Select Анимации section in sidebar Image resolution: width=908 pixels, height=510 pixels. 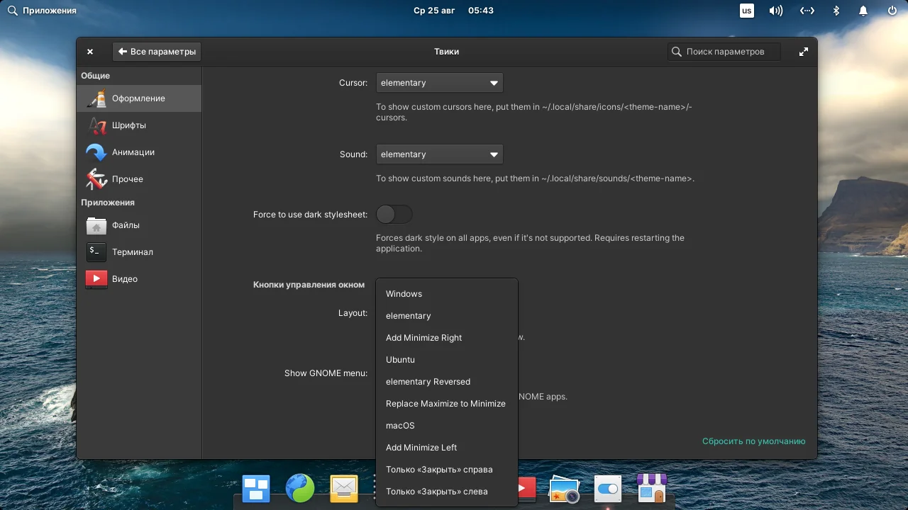(x=132, y=152)
